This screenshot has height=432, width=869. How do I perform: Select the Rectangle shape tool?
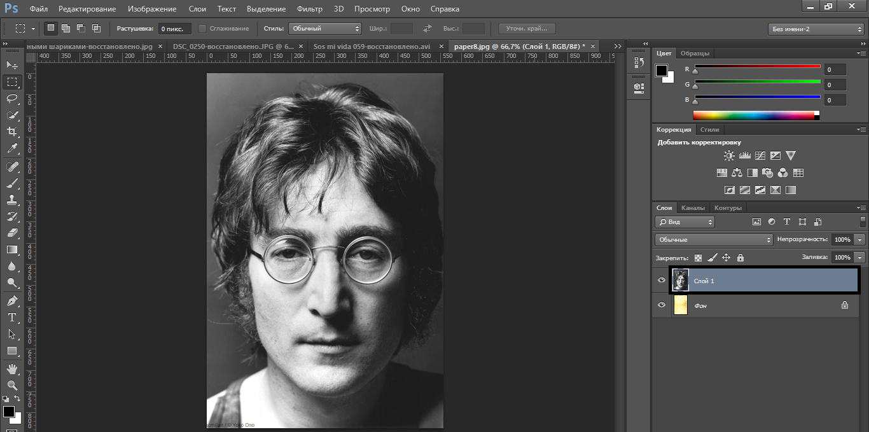click(x=12, y=351)
